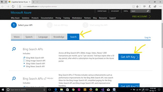
Task: Click the share icon in Edge toolbar
Action: [155, 7]
